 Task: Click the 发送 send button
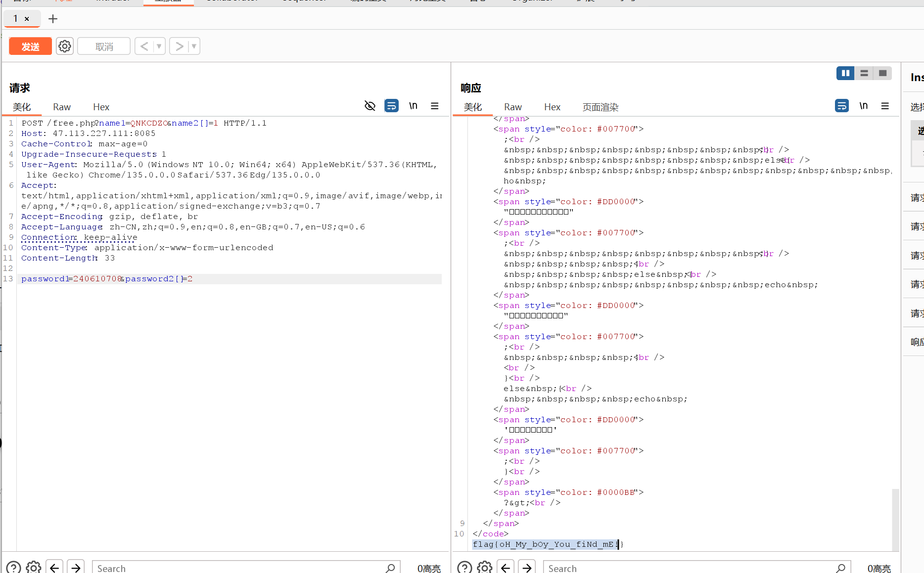[x=30, y=46]
